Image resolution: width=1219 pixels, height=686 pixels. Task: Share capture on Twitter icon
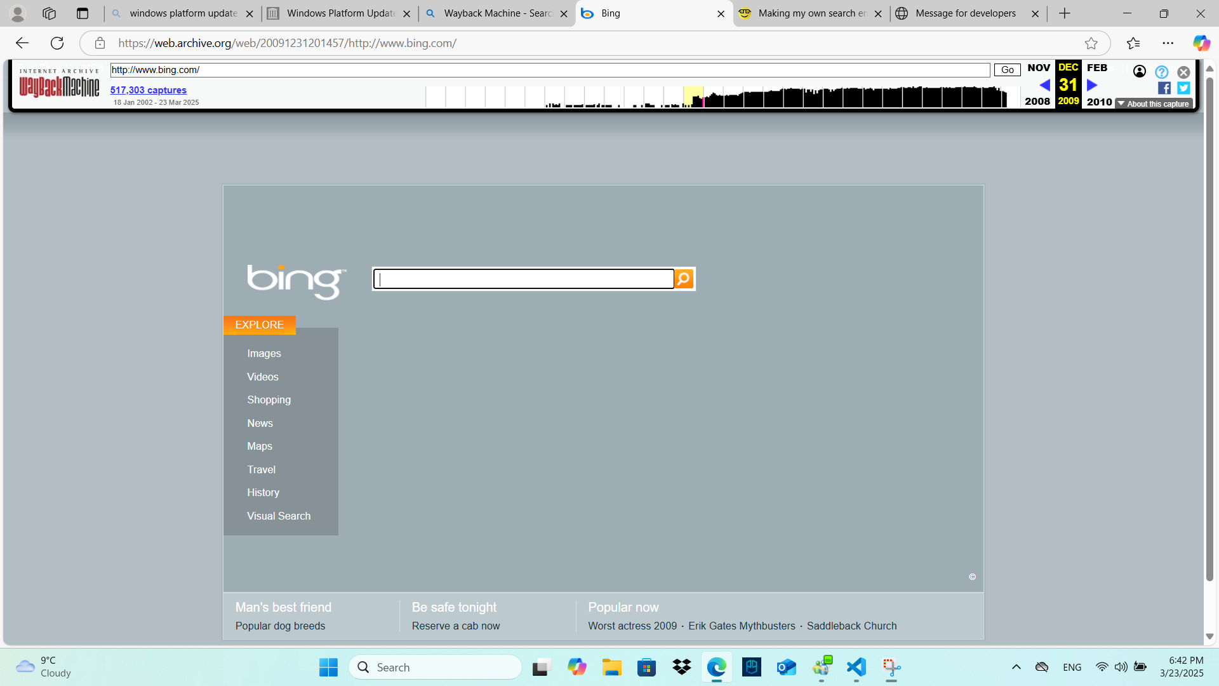1183,88
